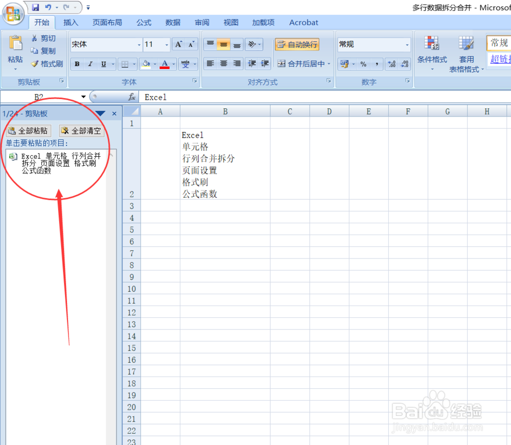Apply the borders button

click(x=125, y=64)
